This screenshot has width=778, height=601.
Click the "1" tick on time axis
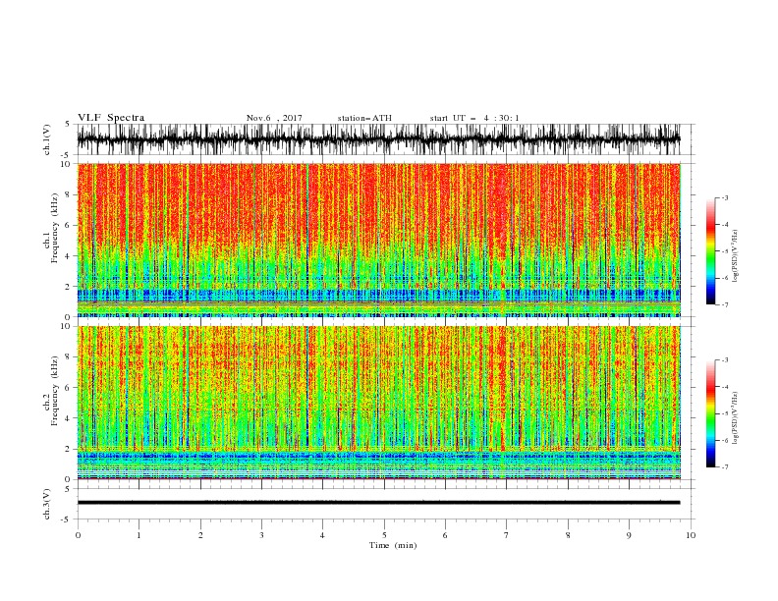pyautogui.click(x=139, y=535)
